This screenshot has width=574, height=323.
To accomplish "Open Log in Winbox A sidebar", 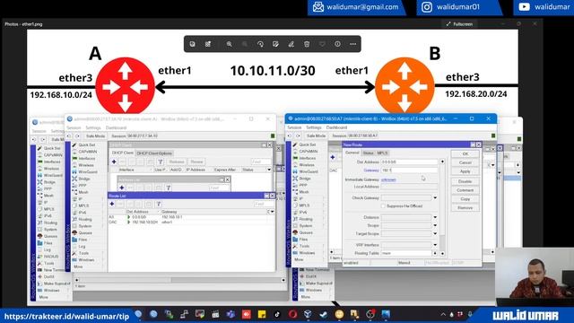I will coord(82,247).
